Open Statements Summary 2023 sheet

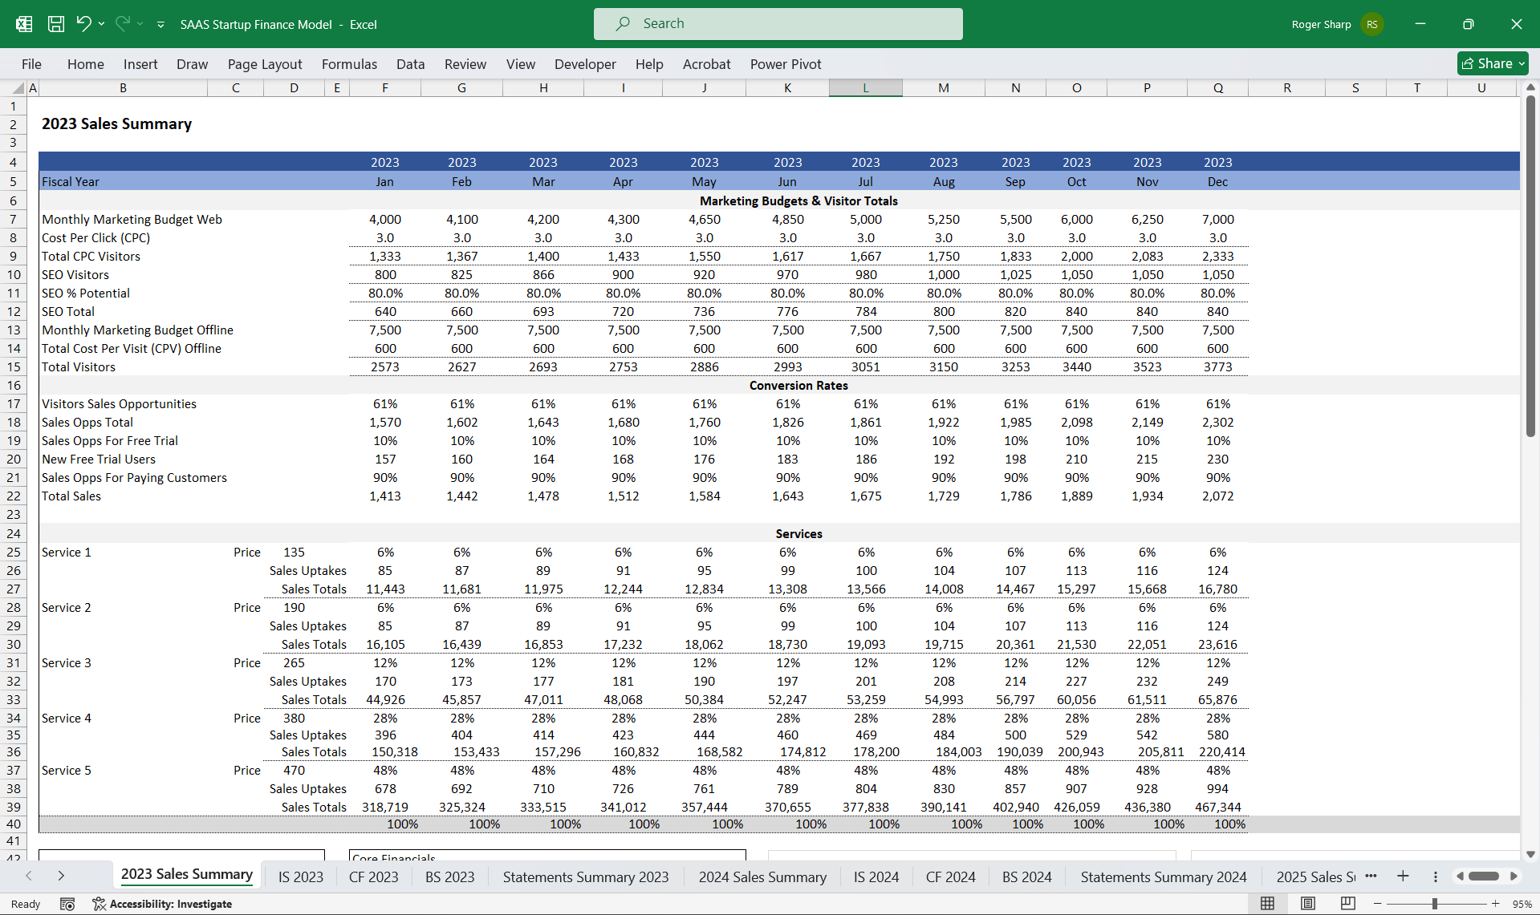[586, 877]
